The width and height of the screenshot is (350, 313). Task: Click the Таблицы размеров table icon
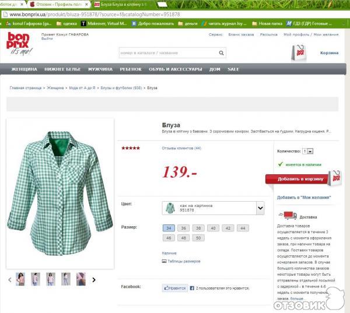164,261
